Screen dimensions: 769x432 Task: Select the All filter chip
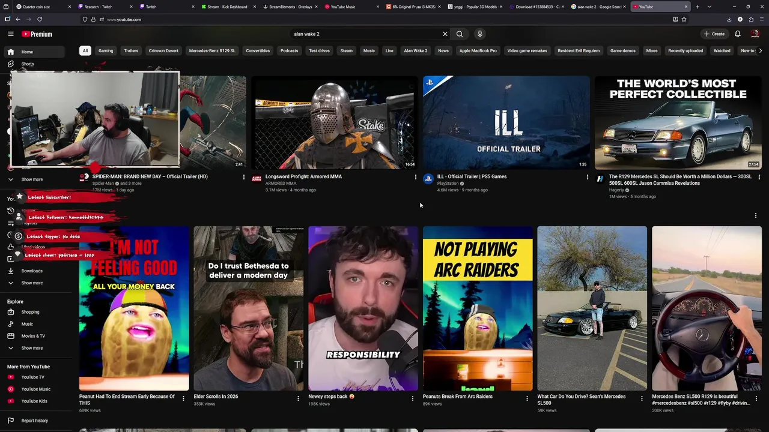pos(85,51)
